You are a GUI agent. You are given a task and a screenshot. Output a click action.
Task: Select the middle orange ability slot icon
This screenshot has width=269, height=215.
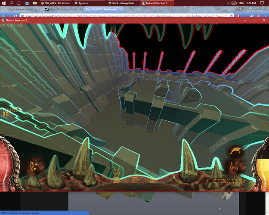134,180
